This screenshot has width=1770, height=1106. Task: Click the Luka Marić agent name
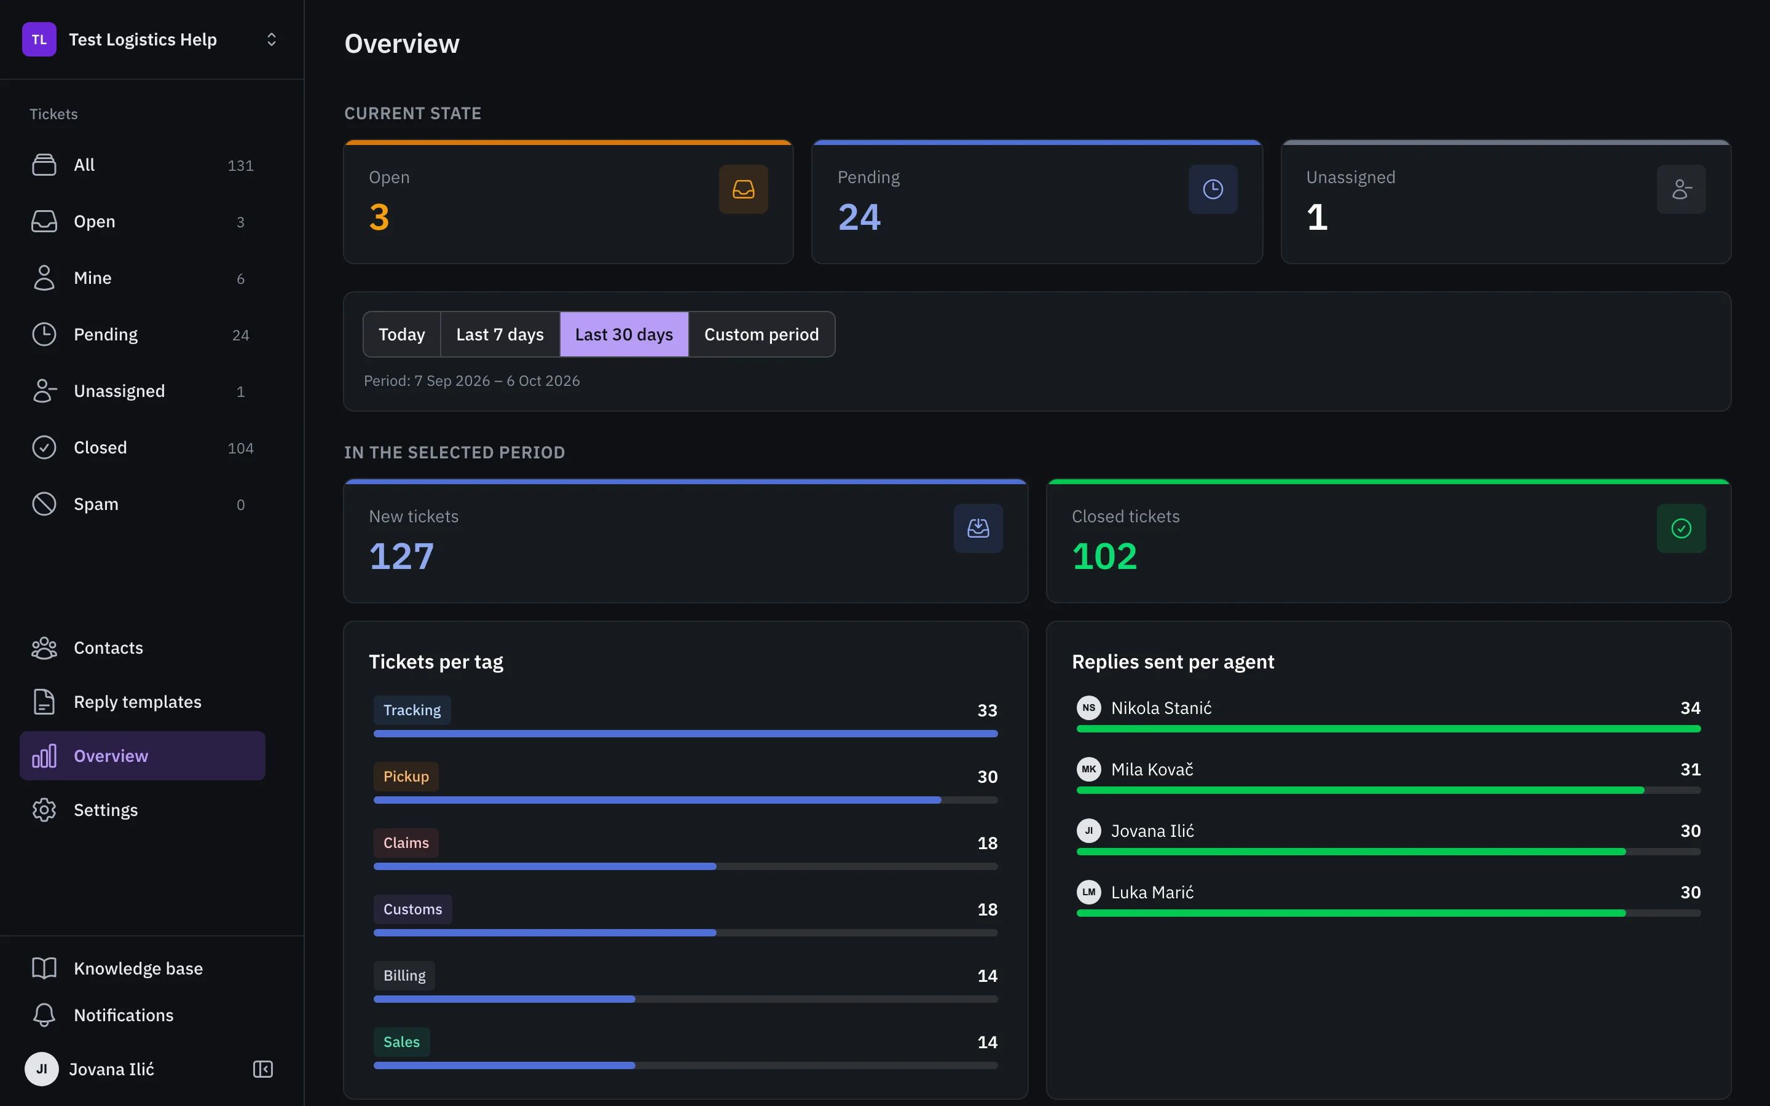coord(1152,892)
